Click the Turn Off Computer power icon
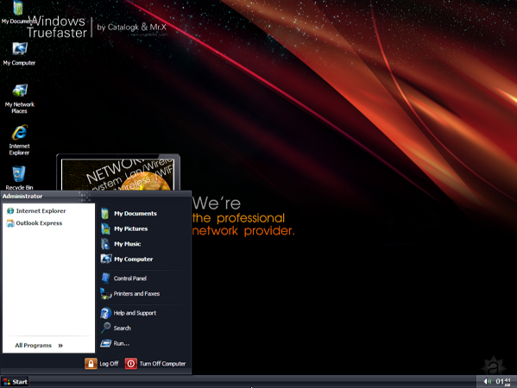Viewport: 517px width, 388px height. click(x=131, y=364)
